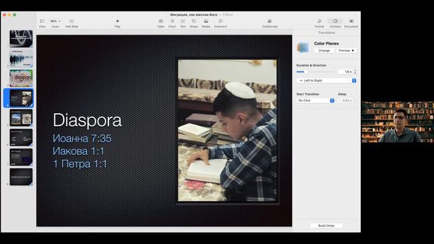This screenshot has width=434, height=244.
Task: Preview the Color Planes transition
Action: click(347, 51)
